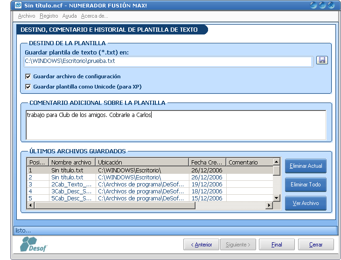Open the Archivo menu
The height and width of the screenshot is (260, 341).
(x=27, y=16)
